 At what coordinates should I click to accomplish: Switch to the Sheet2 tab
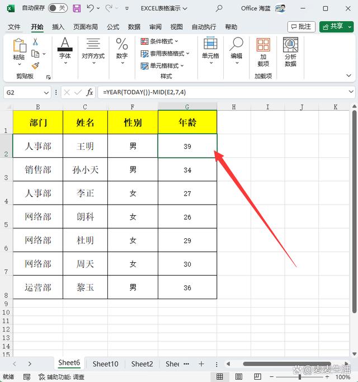point(142,364)
